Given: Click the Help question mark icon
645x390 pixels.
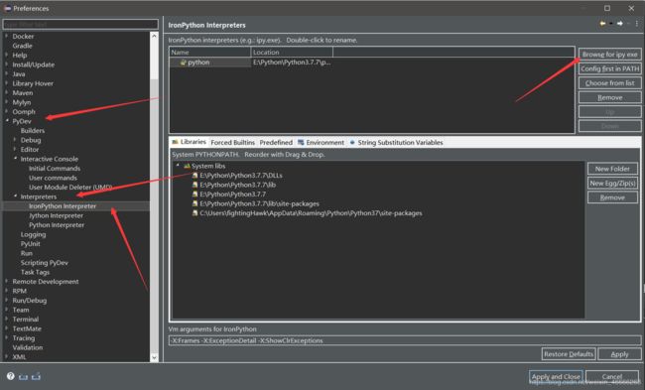Looking at the screenshot, I should (x=11, y=376).
